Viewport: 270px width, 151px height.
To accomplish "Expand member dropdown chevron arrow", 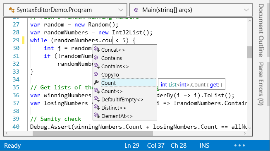I will tap(246, 10).
